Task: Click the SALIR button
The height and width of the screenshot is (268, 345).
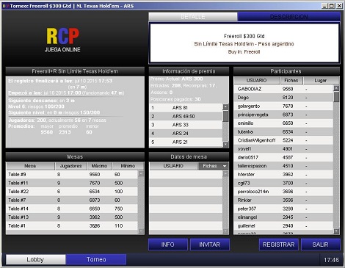Action: pyautogui.click(x=321, y=245)
